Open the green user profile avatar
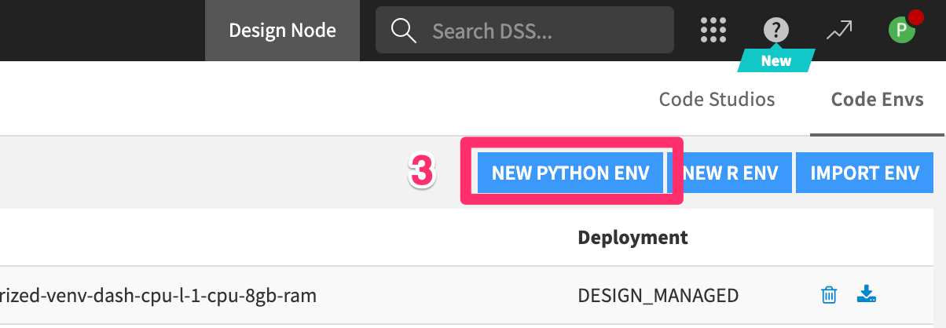The height and width of the screenshot is (328, 946). [900, 31]
